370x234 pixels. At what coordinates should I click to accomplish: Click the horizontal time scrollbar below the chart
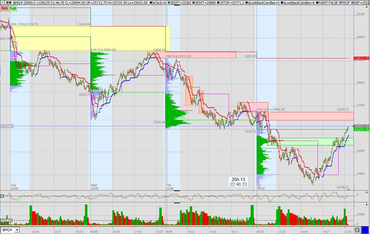tap(183, 230)
